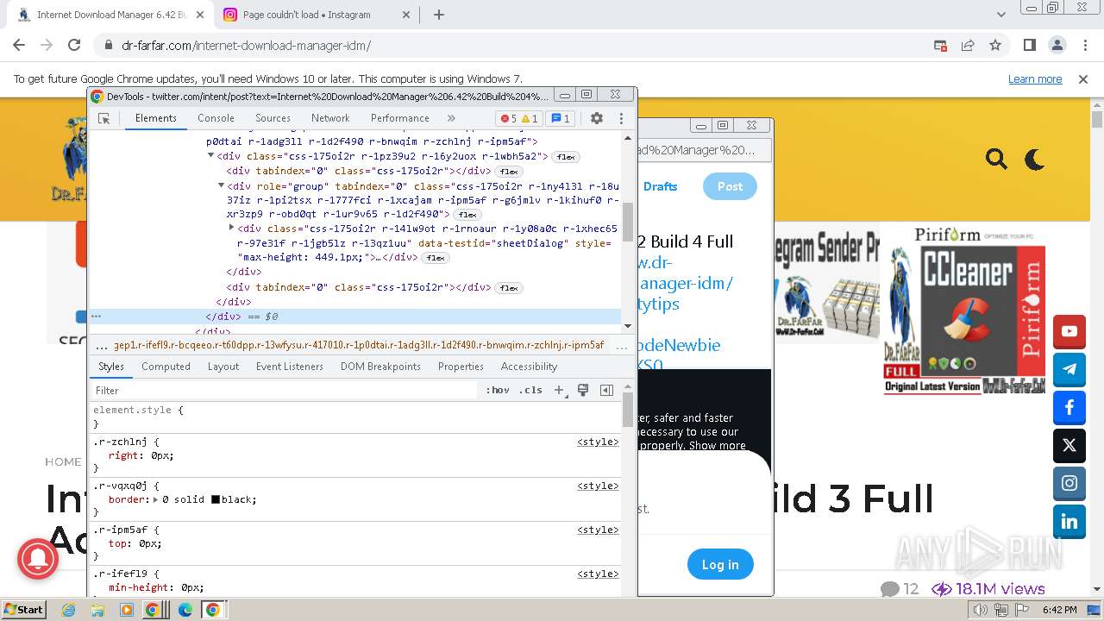
Task: Open the Layout pane tab
Action: [223, 367]
